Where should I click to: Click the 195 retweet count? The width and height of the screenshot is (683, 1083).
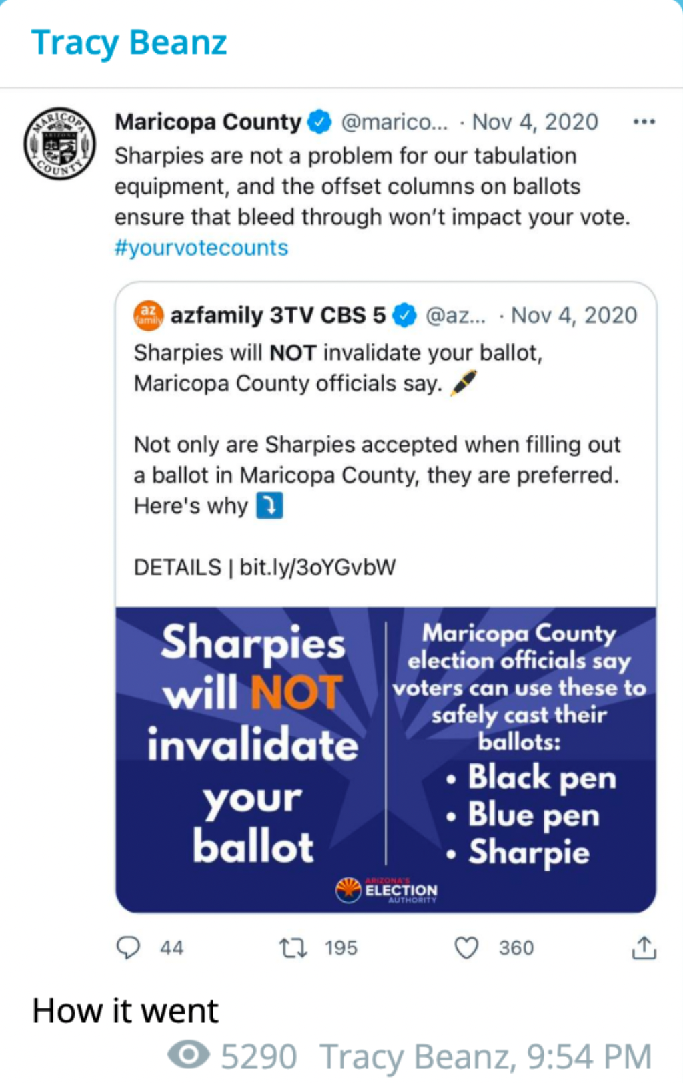click(341, 948)
